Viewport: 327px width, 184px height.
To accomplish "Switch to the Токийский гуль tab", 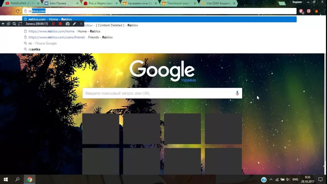I will [179, 3].
